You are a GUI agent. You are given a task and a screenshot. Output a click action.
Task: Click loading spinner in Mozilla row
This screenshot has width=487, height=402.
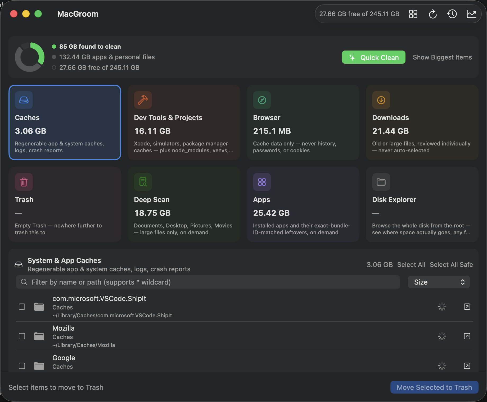coord(442,336)
